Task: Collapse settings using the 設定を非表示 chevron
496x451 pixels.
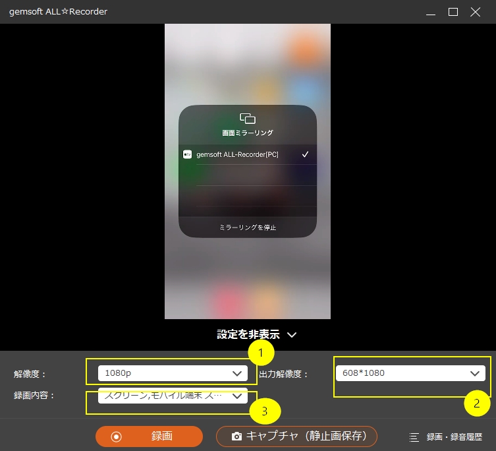Action: pyautogui.click(x=292, y=335)
